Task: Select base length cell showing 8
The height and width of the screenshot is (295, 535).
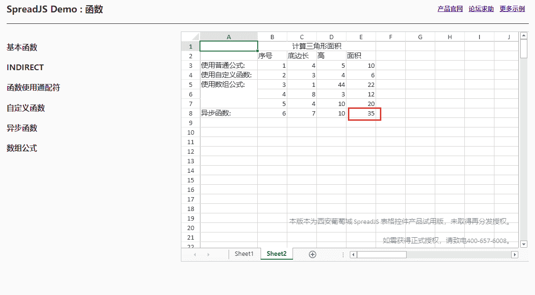Action: click(x=302, y=94)
